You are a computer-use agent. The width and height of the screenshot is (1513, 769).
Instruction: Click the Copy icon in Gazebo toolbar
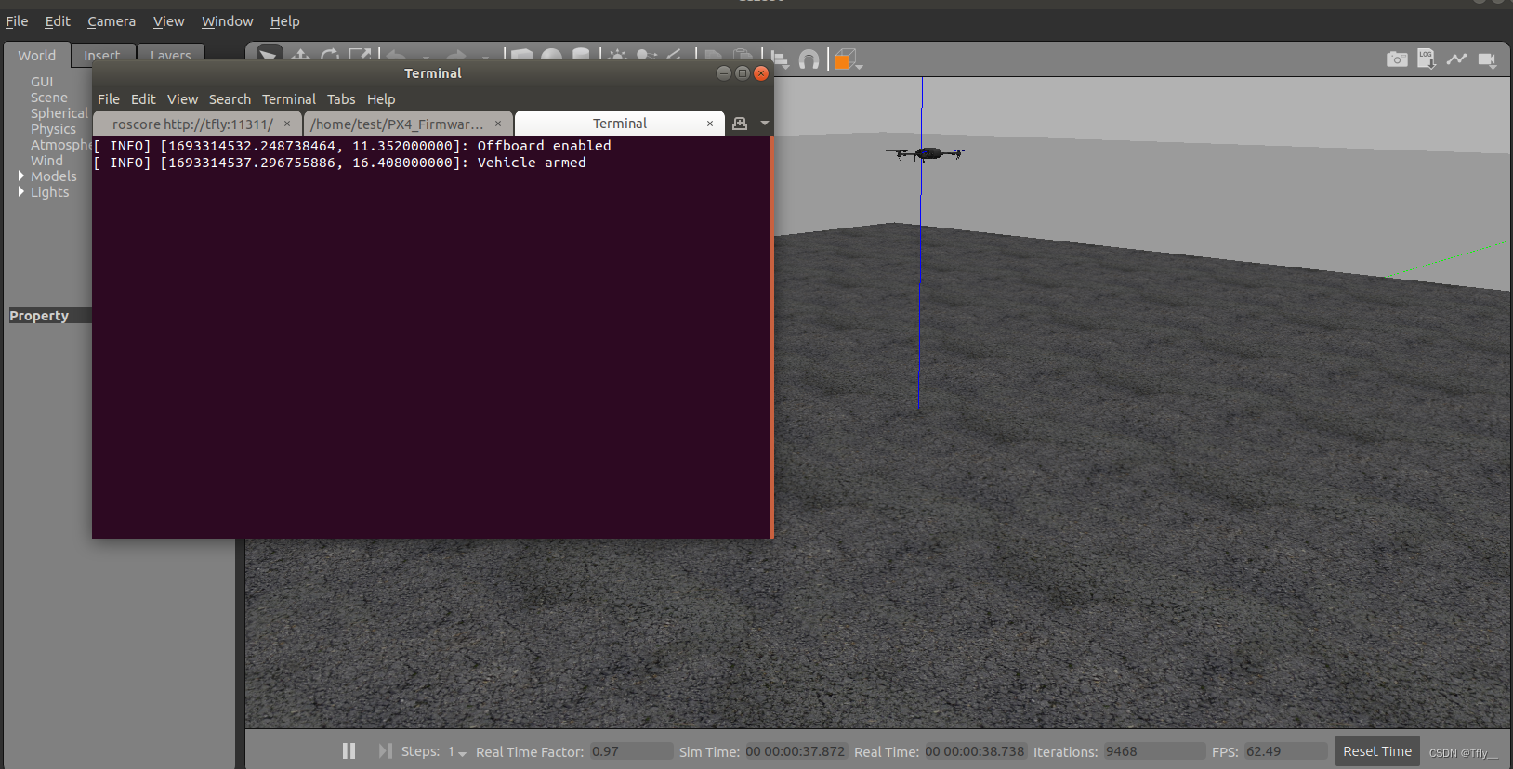(x=714, y=56)
